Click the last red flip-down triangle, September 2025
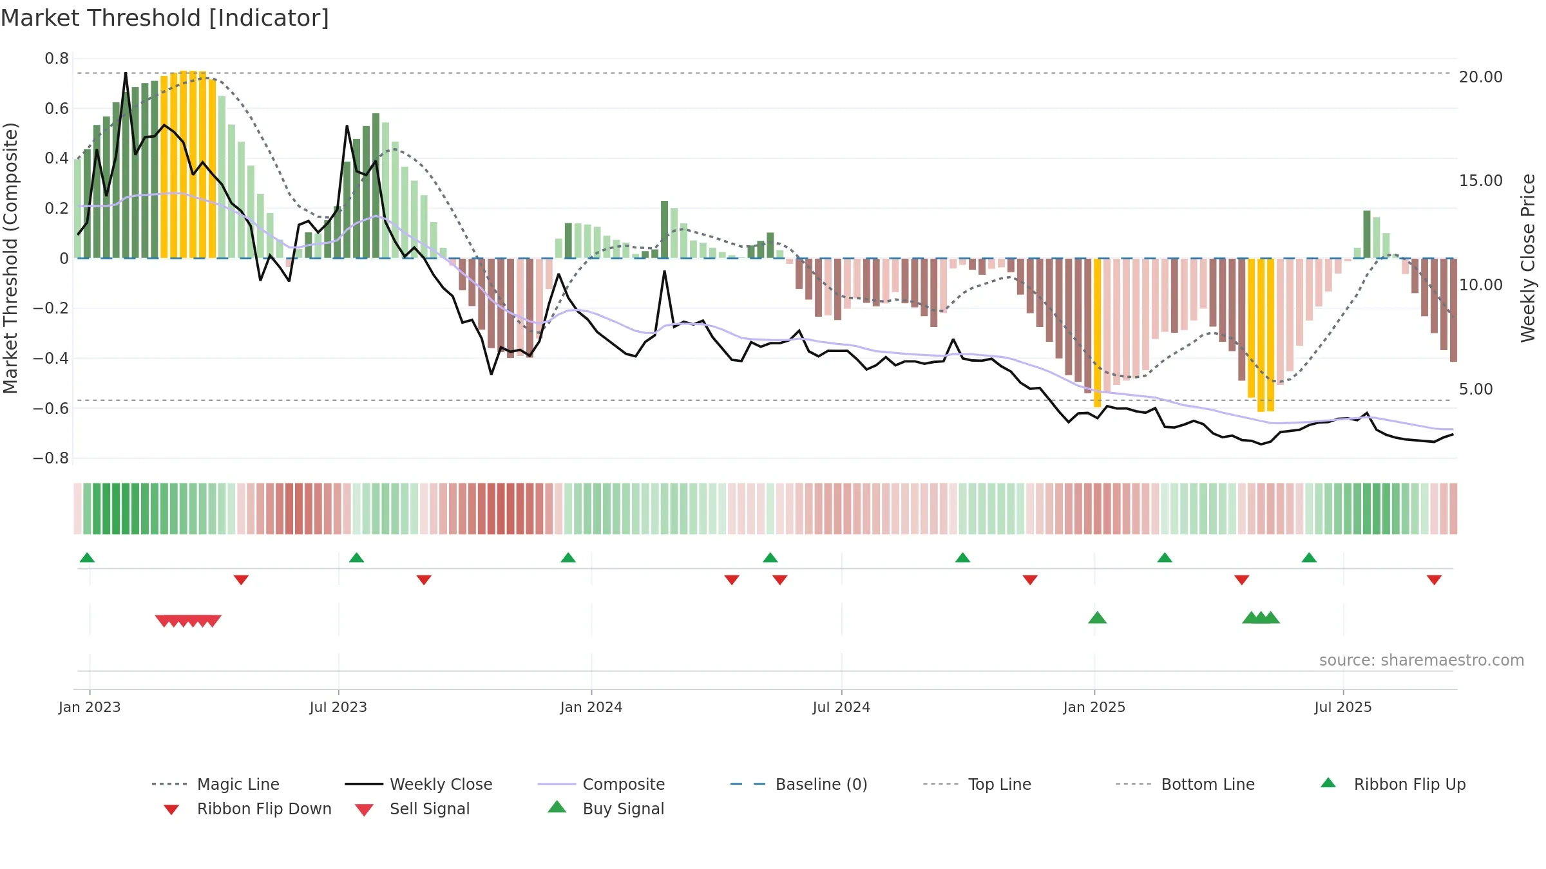This screenshot has height=869, width=1546. [1434, 580]
